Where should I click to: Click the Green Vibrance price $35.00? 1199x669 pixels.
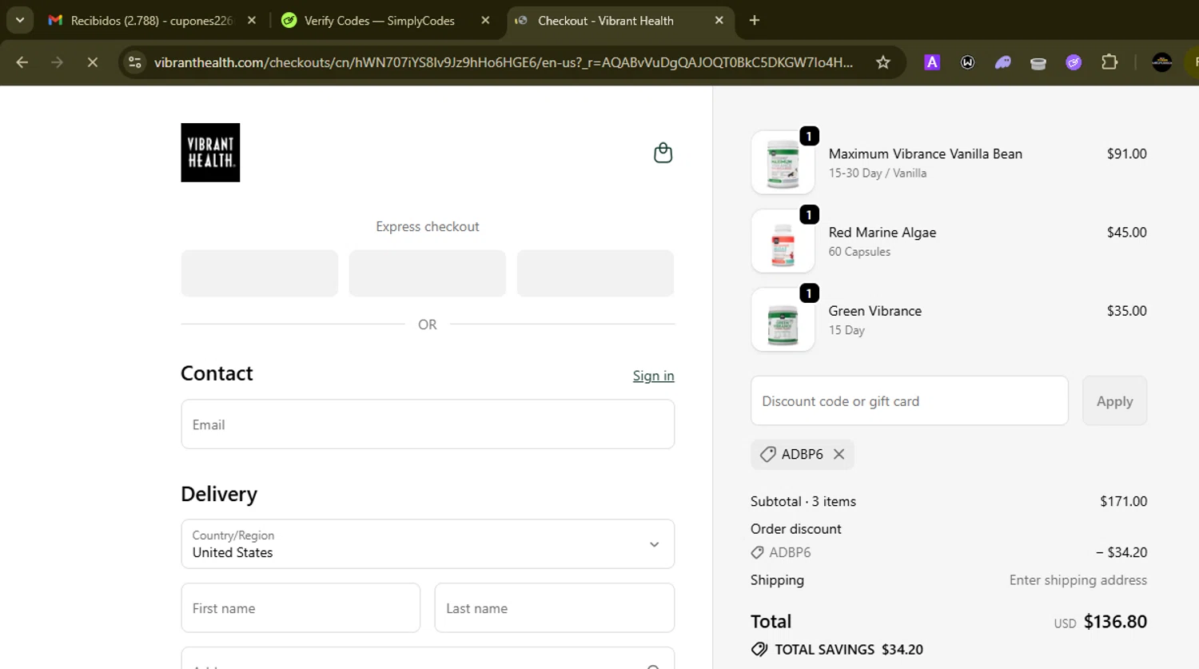[1126, 311]
